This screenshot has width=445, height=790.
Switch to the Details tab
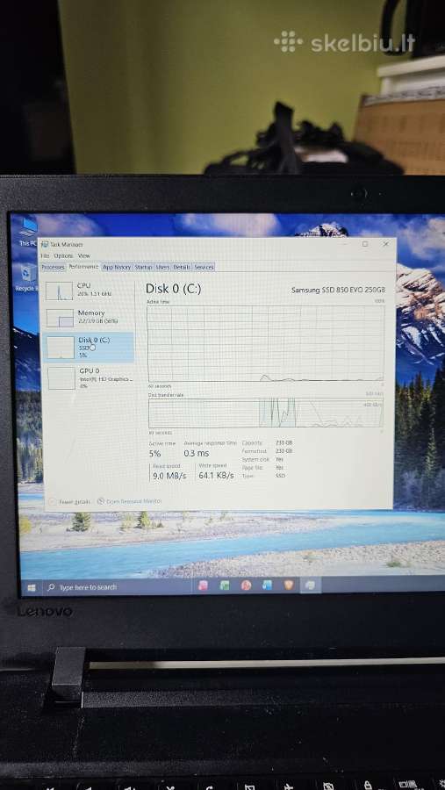pos(182,267)
